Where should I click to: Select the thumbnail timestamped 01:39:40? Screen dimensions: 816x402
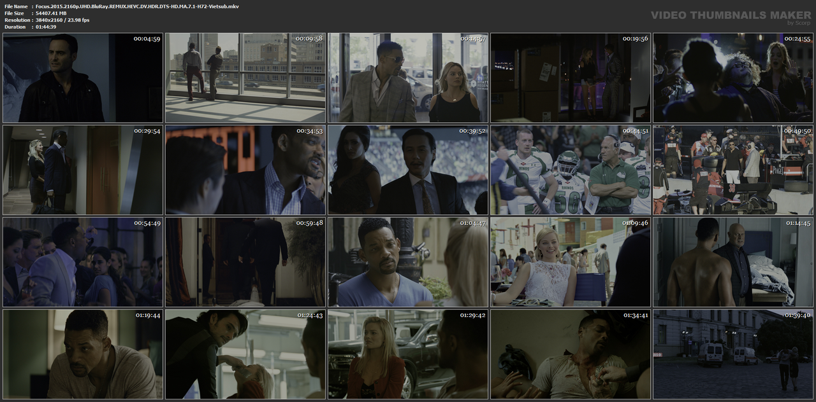click(733, 354)
